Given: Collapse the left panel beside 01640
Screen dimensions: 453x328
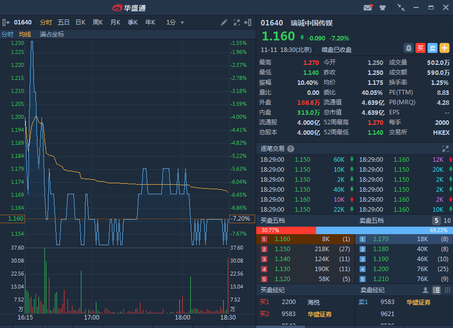Looking at the screenshot, I should [6, 22].
